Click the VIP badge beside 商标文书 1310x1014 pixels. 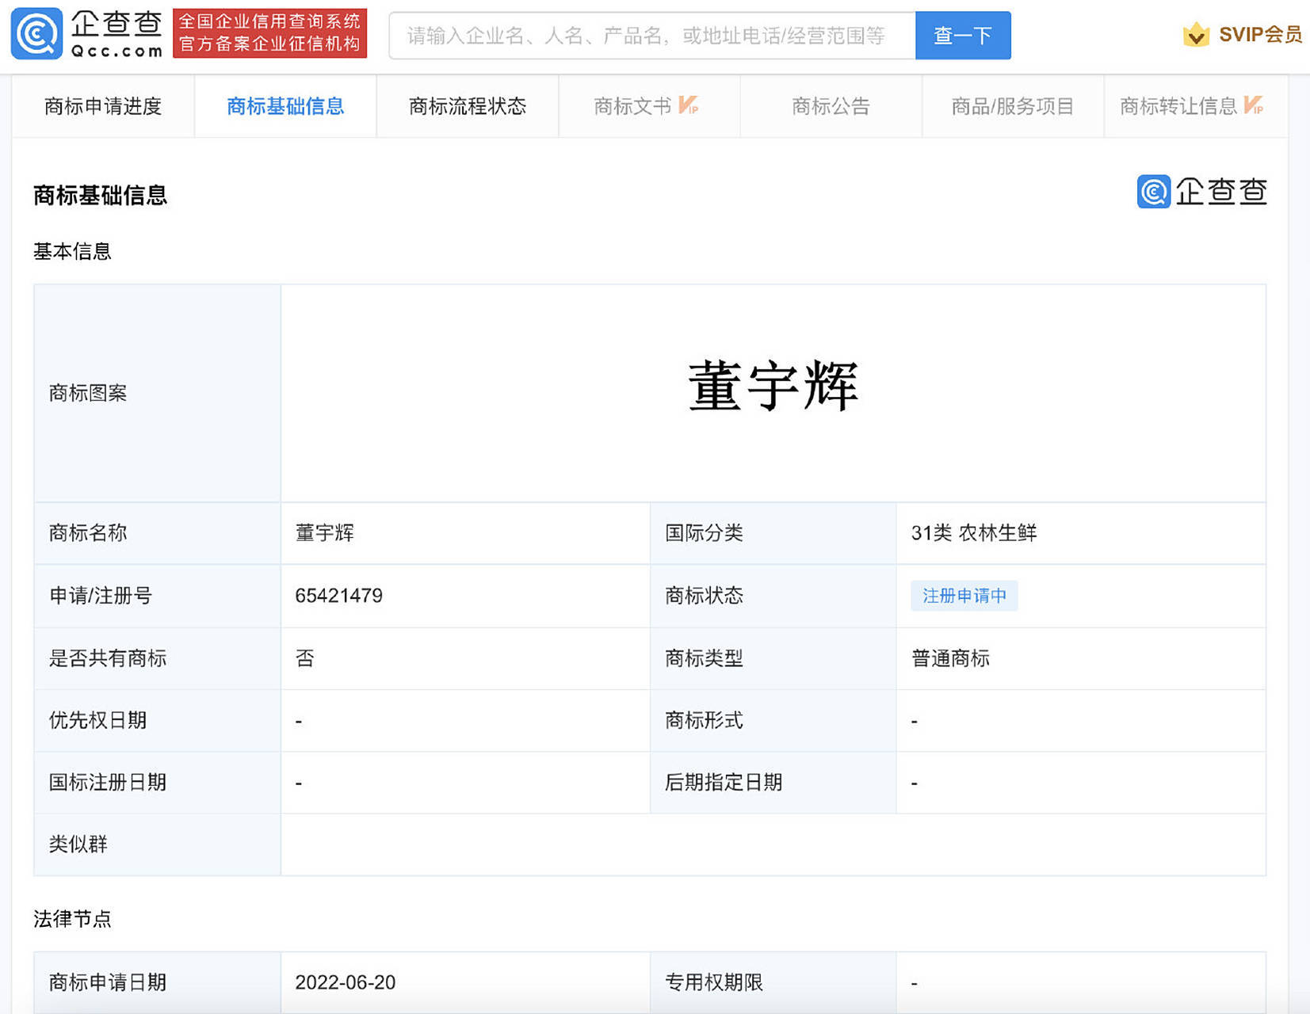688,105
